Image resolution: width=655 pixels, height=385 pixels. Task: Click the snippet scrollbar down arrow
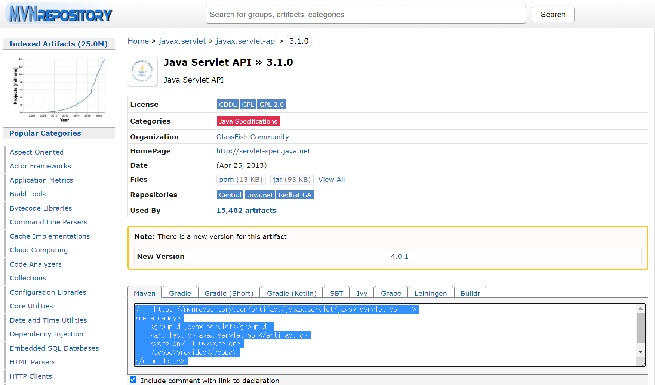[640, 352]
